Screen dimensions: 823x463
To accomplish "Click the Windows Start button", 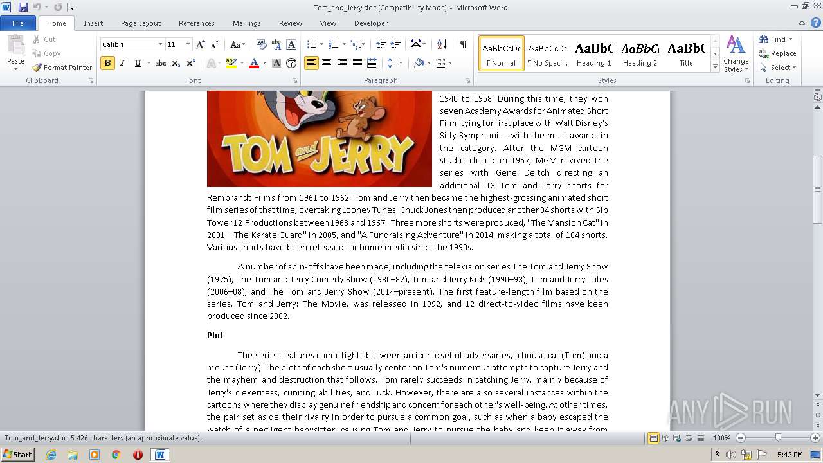I will coord(17,454).
